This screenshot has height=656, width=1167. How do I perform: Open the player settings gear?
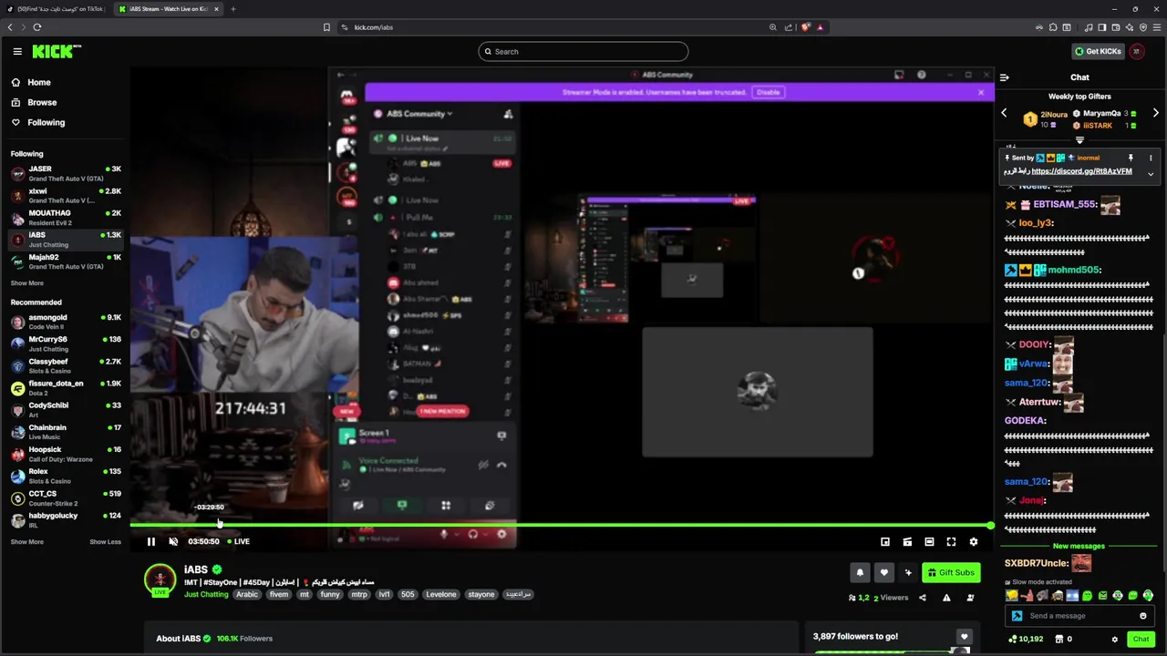point(973,541)
